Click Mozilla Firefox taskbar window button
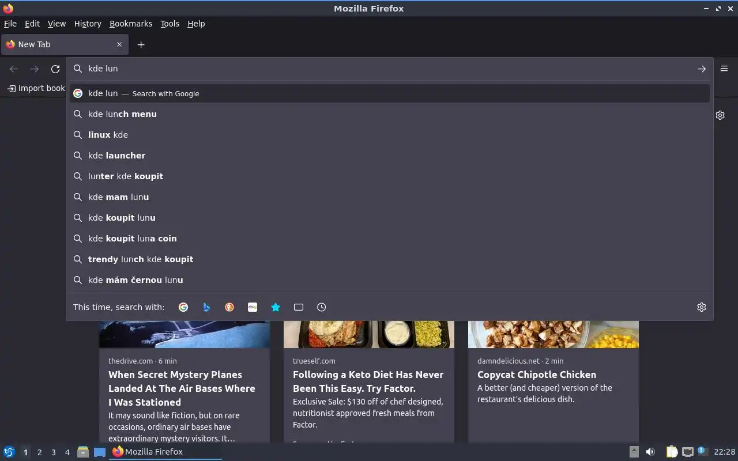This screenshot has width=738, height=461. click(165, 452)
